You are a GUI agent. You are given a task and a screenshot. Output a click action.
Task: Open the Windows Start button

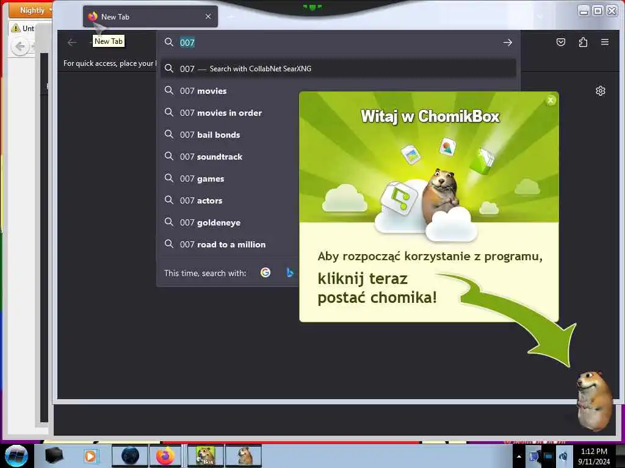pyautogui.click(x=16, y=456)
